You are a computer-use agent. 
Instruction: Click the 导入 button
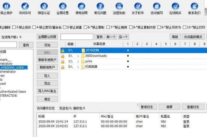[47, 76]
